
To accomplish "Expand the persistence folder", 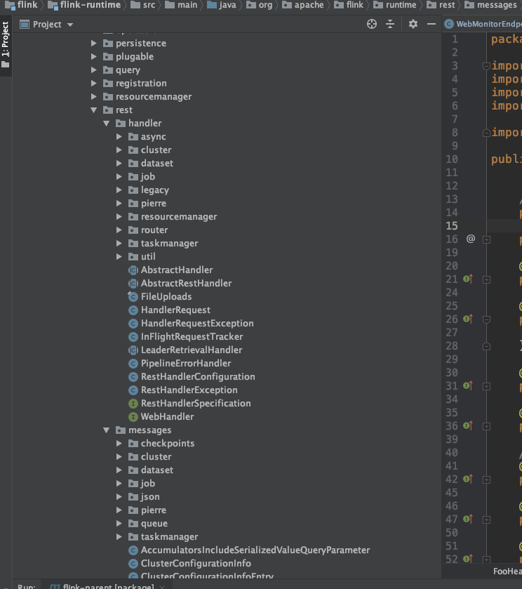I will point(94,44).
